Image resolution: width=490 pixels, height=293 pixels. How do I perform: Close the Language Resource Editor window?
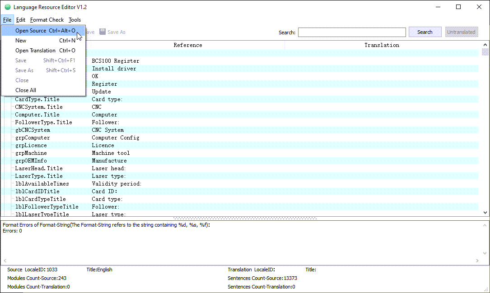pyautogui.click(x=479, y=7)
